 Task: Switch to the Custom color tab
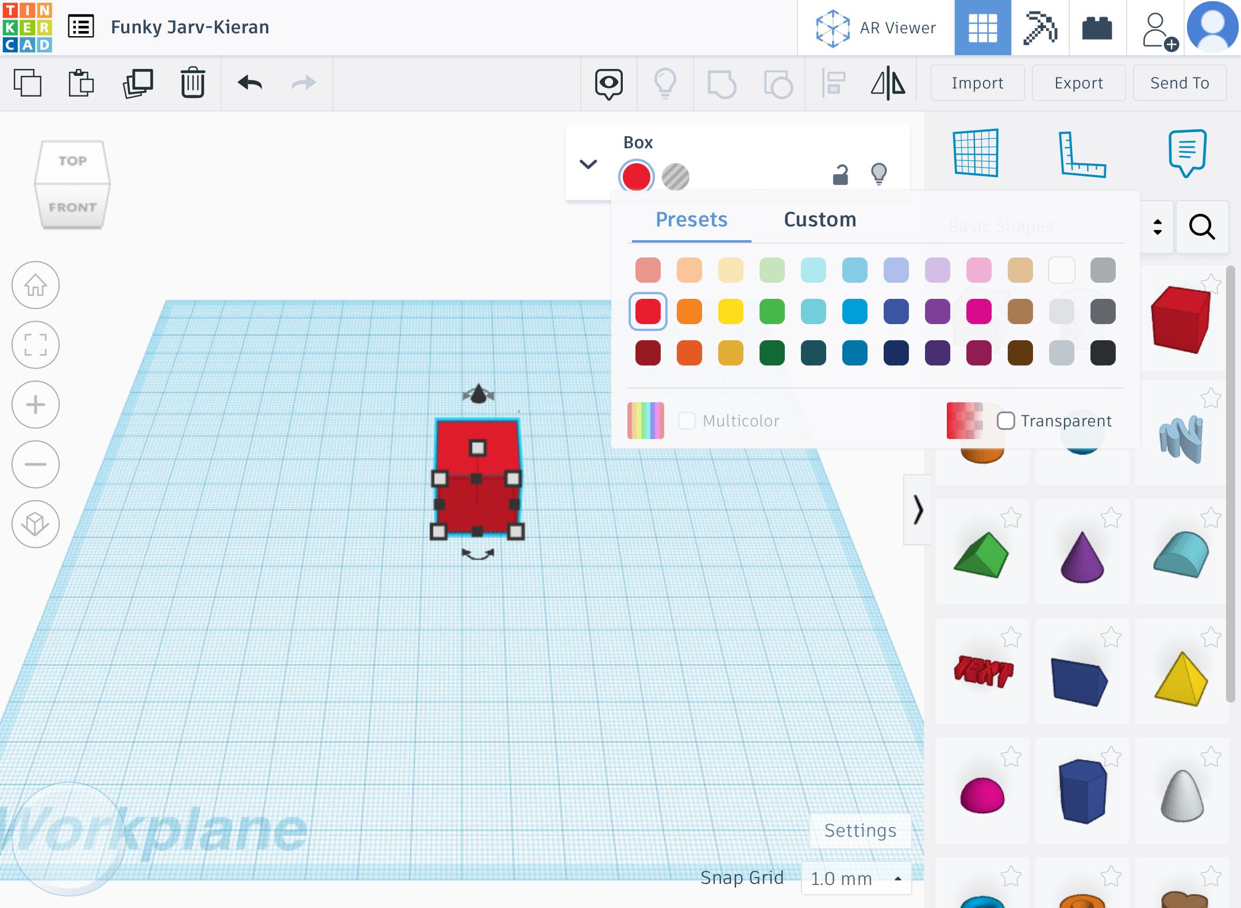(820, 220)
